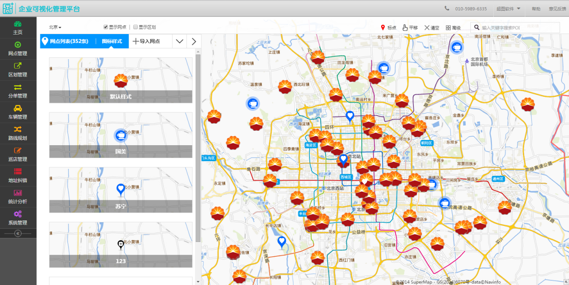Select the 123 icon style thumbnail
The width and height of the screenshot is (569, 285).
tap(121, 245)
